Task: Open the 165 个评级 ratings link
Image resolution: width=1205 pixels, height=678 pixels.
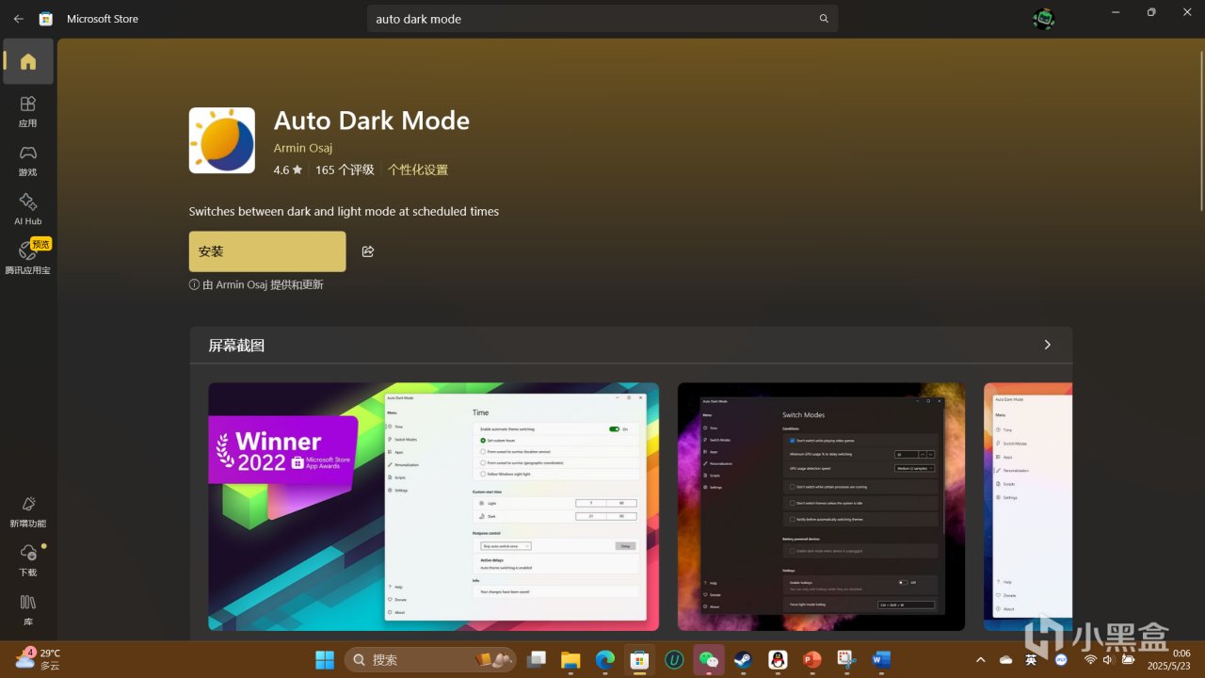Action: [x=345, y=170]
